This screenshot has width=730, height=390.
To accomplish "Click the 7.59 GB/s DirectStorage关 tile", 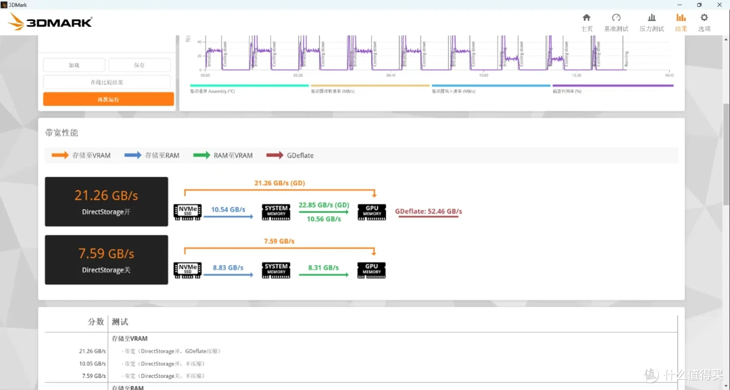I will (106, 260).
